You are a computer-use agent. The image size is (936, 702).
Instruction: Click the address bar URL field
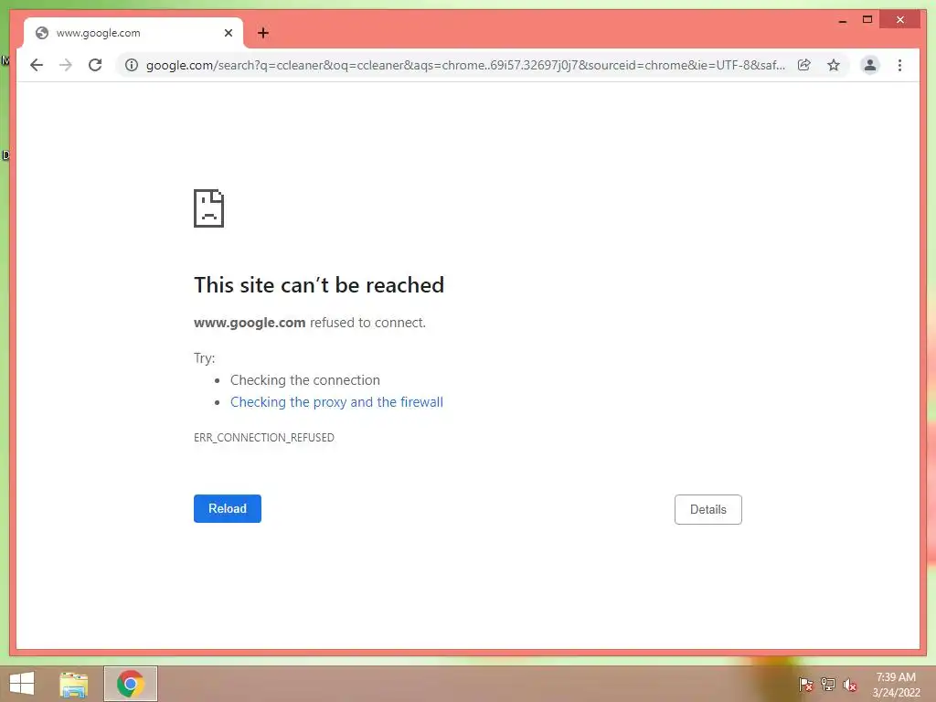[x=465, y=65]
